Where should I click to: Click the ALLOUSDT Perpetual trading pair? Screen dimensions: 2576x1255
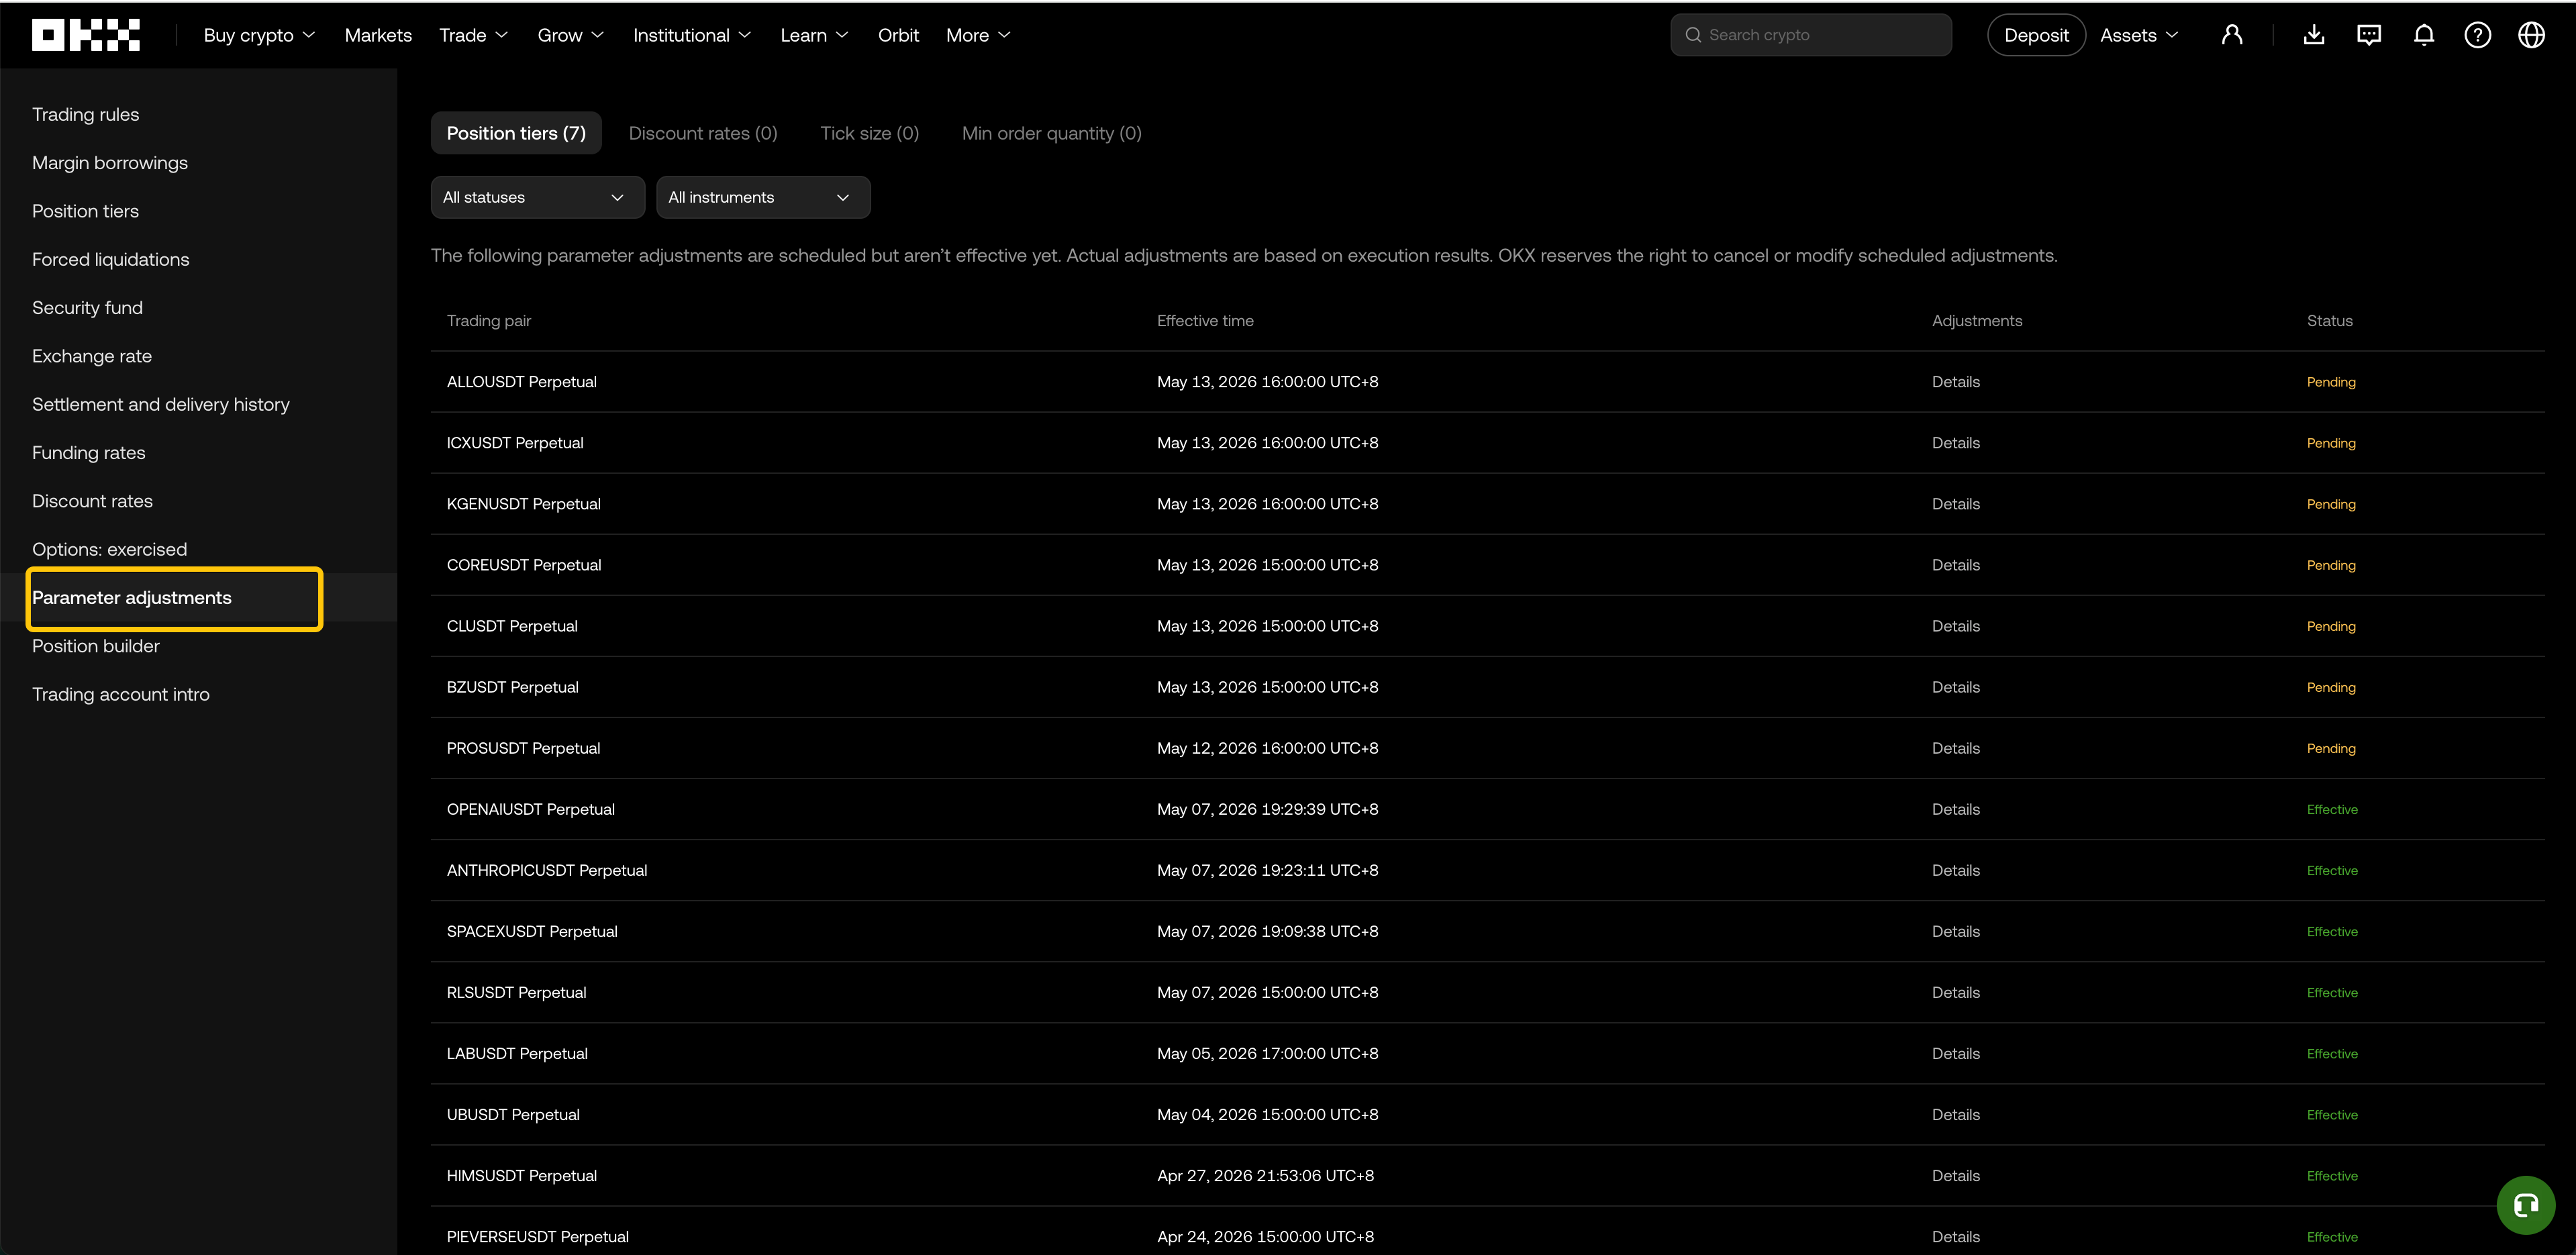pos(522,382)
